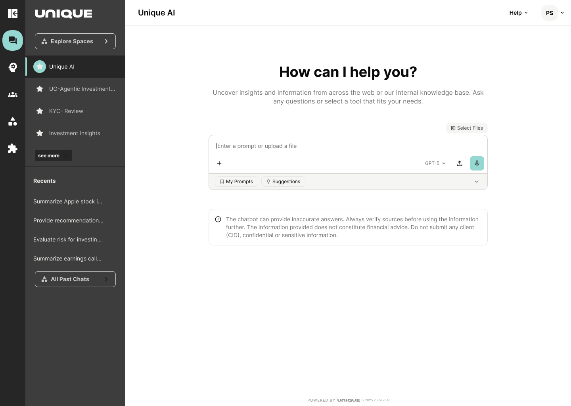
Task: Click the shapes icon in the left rail
Action: point(13,121)
